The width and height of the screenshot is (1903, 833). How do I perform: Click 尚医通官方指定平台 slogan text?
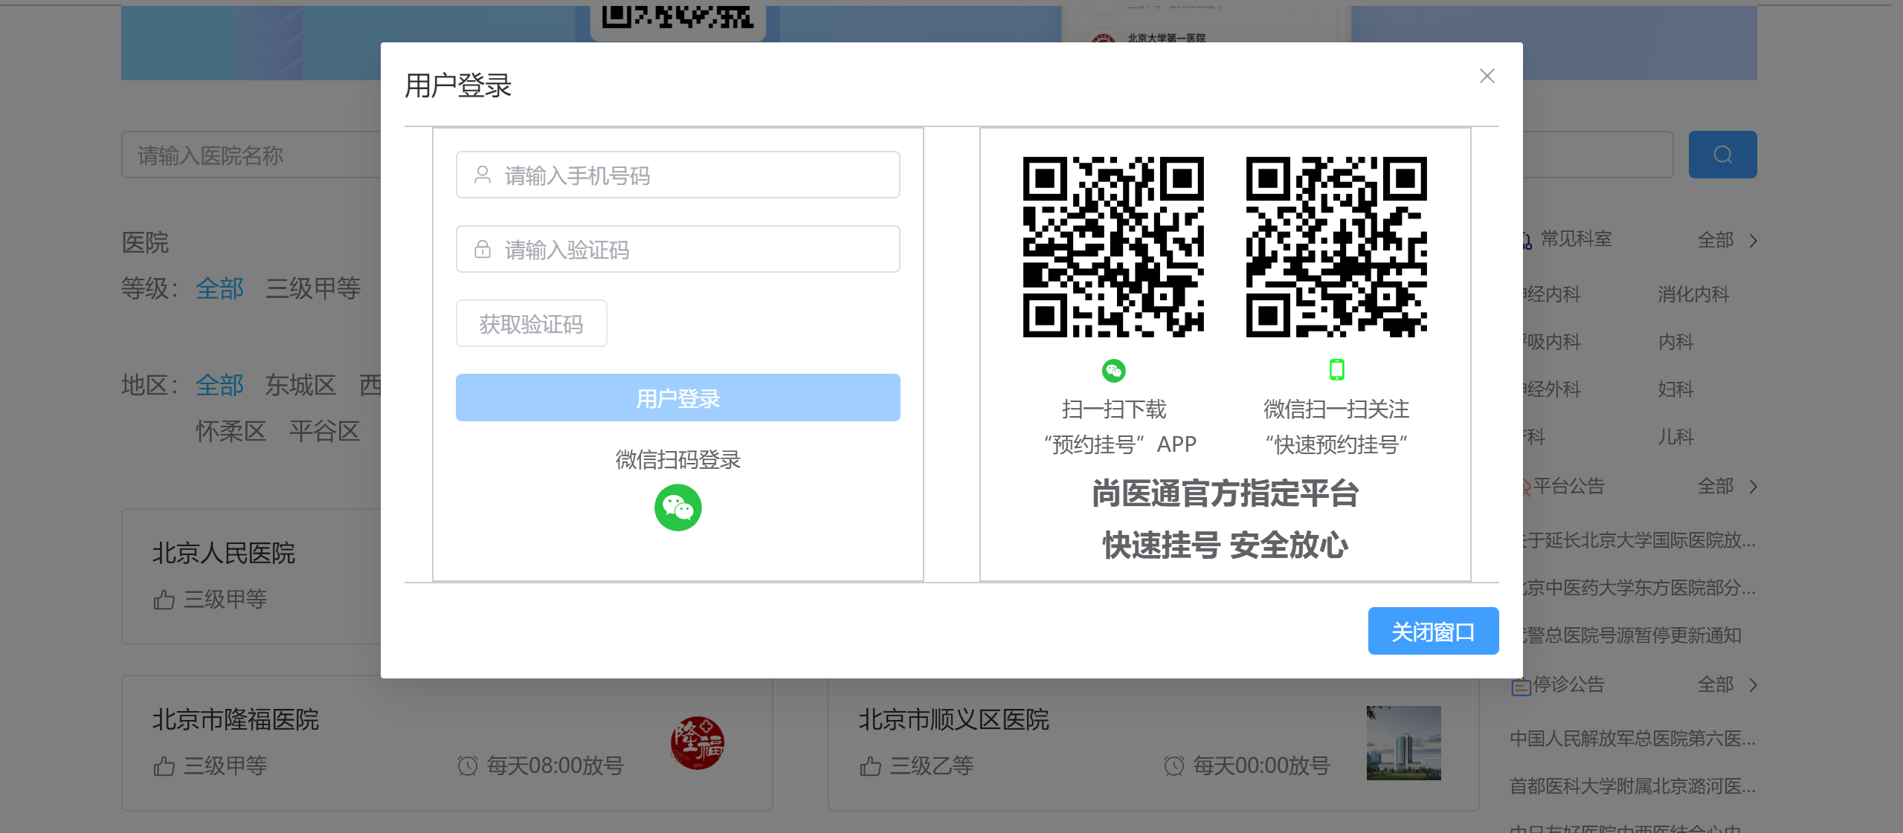[1225, 493]
